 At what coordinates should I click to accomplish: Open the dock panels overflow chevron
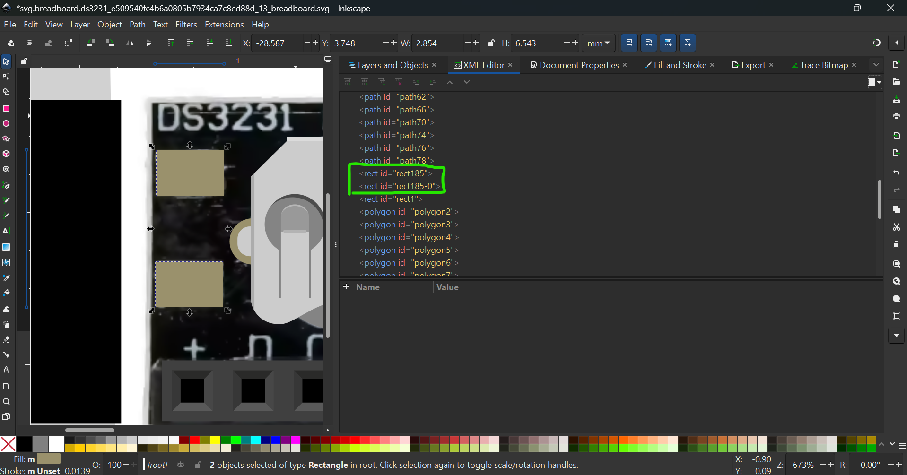pos(876,65)
